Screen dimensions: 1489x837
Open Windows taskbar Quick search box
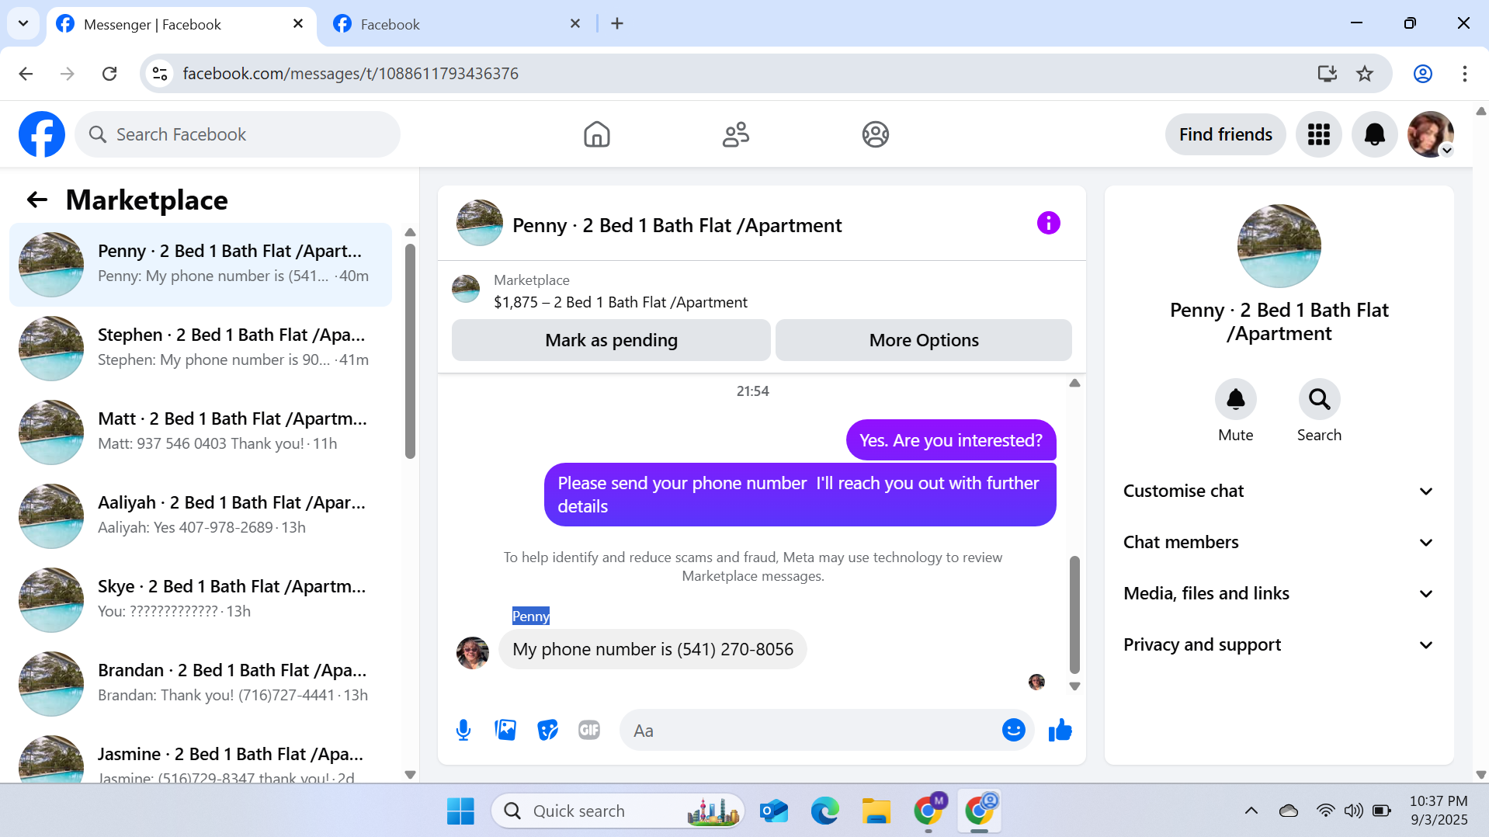coord(618,811)
